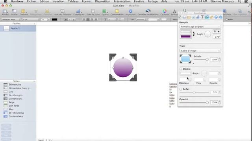
Task: Open the Couleurs color wheel
Action: coord(165,12)
